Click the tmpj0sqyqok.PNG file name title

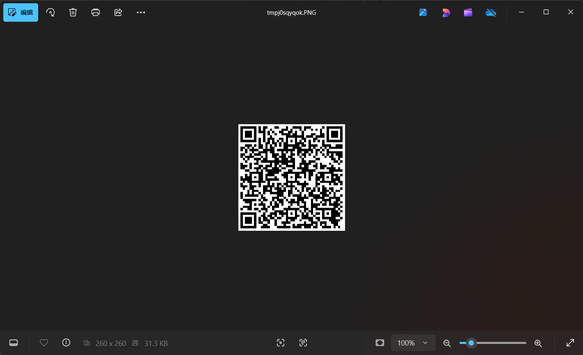[292, 12]
